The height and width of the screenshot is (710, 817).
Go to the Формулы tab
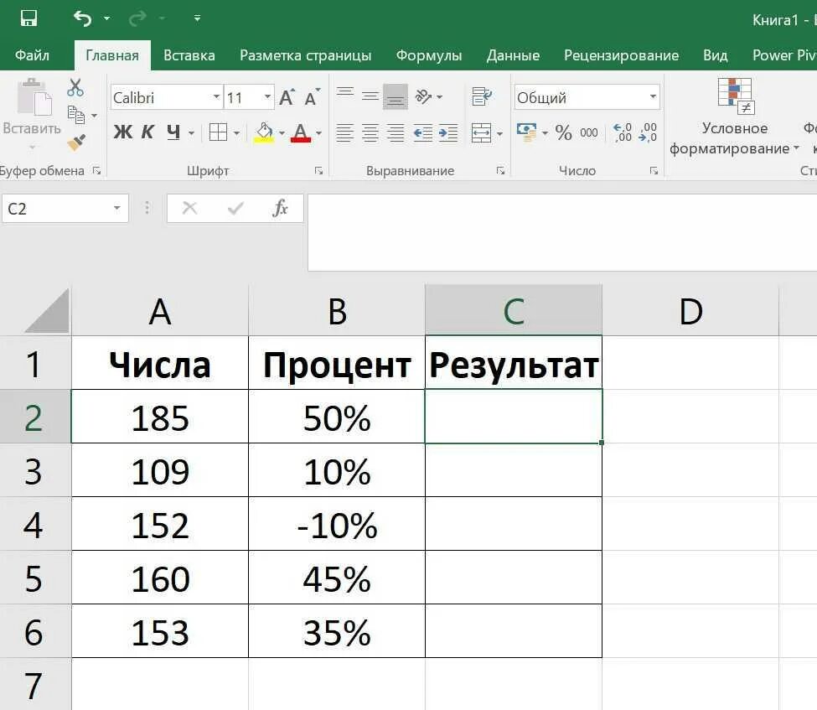pyautogui.click(x=429, y=55)
